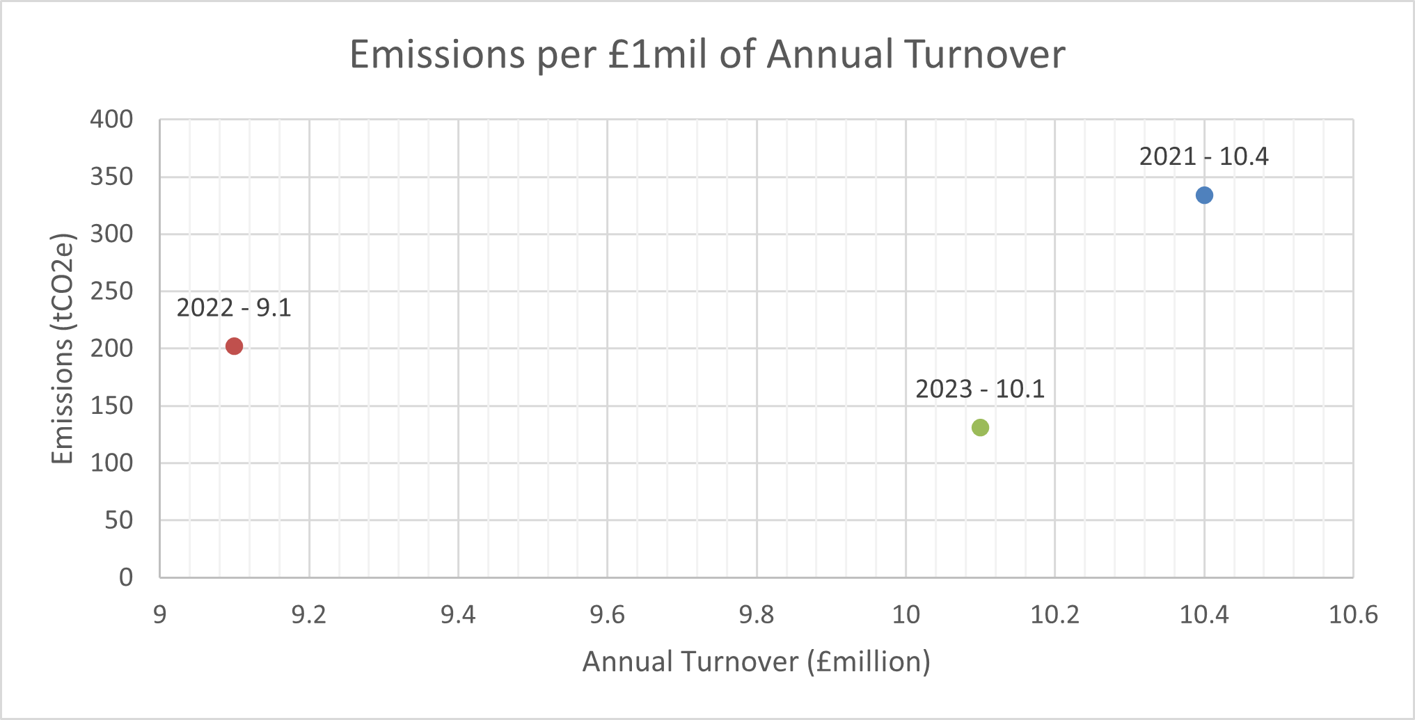
Task: Click the red 2022 data point
Action: pos(235,346)
